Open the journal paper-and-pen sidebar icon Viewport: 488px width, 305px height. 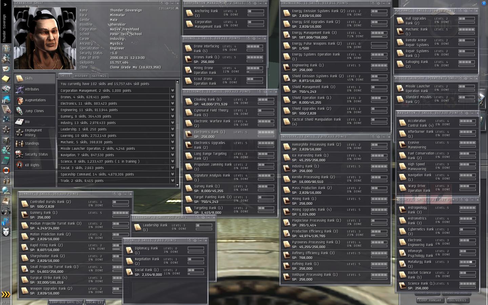6,109
